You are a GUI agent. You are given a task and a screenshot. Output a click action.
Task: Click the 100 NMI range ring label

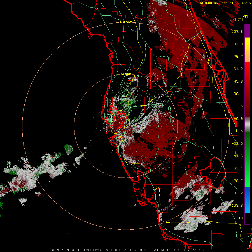coord(126,22)
